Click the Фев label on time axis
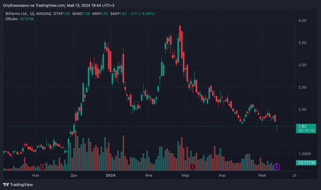 (149, 176)
